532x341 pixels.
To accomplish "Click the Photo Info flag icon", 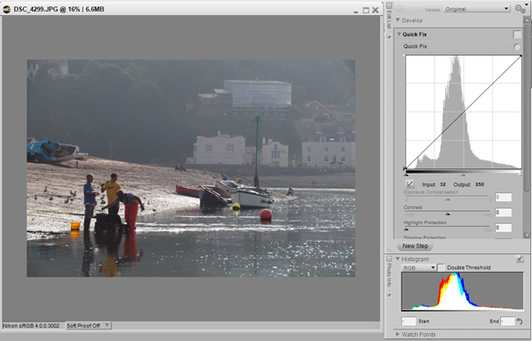I will 389,295.
